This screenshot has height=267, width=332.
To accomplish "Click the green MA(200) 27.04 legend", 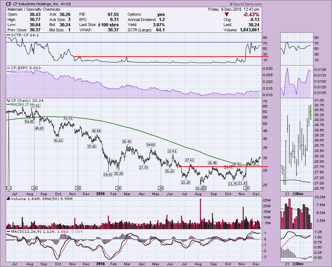I will (20, 104).
